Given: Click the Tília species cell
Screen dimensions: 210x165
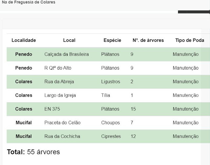Looking at the screenshot, I should 106,95.
